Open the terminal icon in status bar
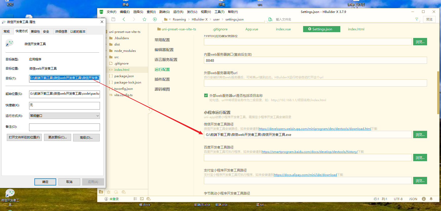Screen dimensions: 441x211 pyautogui.click(x=142, y=199)
